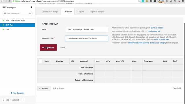Reload the page with the refresh icon
This screenshot has height=104, width=185.
pos(10,1)
